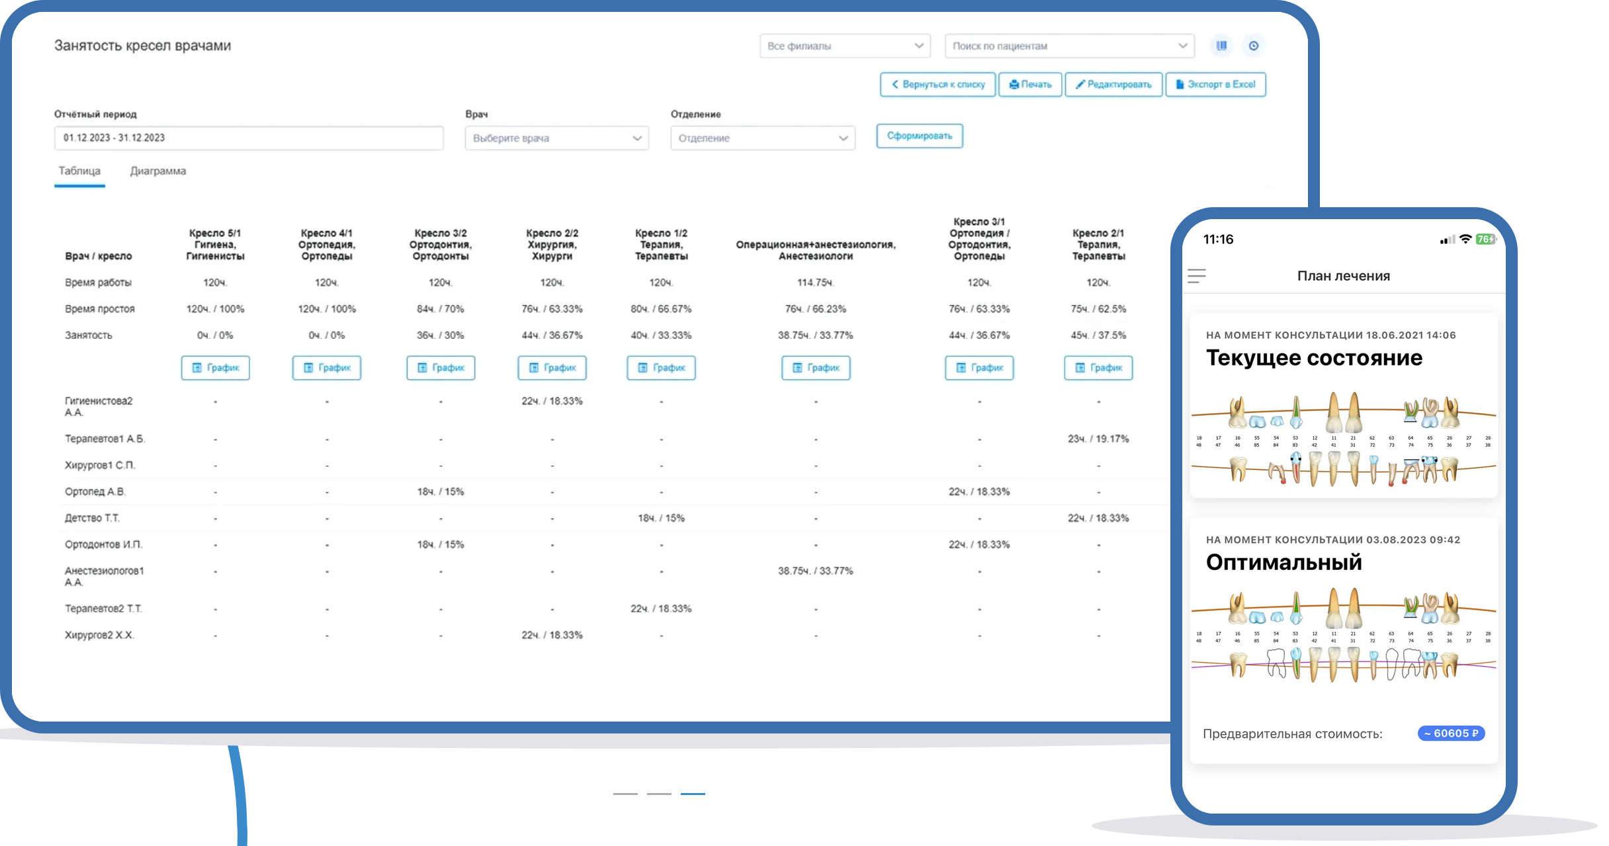Export report via Экспорт в Excel

point(1215,85)
